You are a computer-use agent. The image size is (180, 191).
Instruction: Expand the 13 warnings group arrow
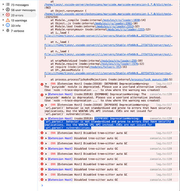tap(3, 20)
